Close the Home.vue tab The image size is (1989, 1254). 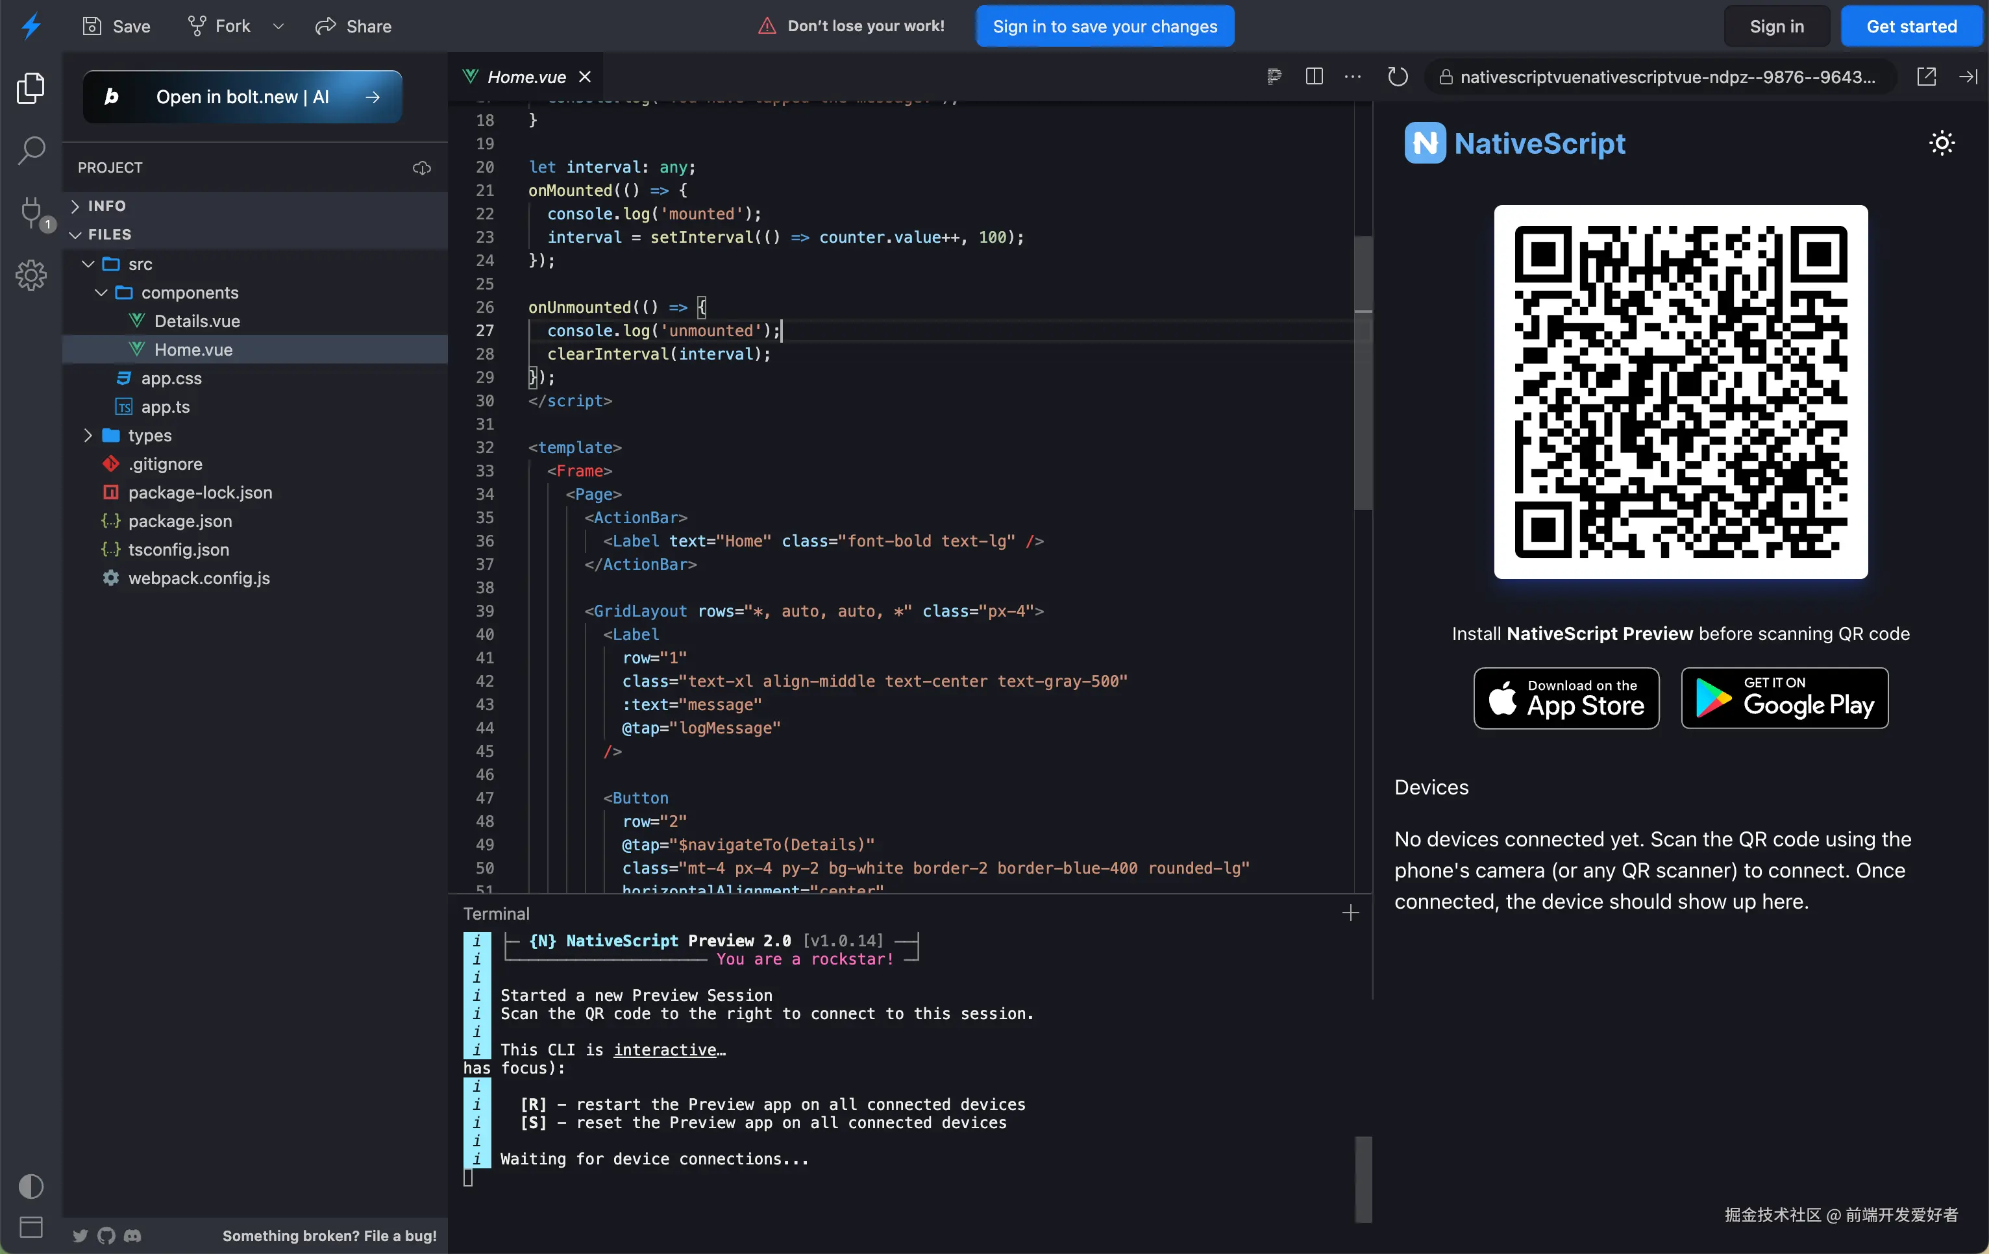coord(585,77)
